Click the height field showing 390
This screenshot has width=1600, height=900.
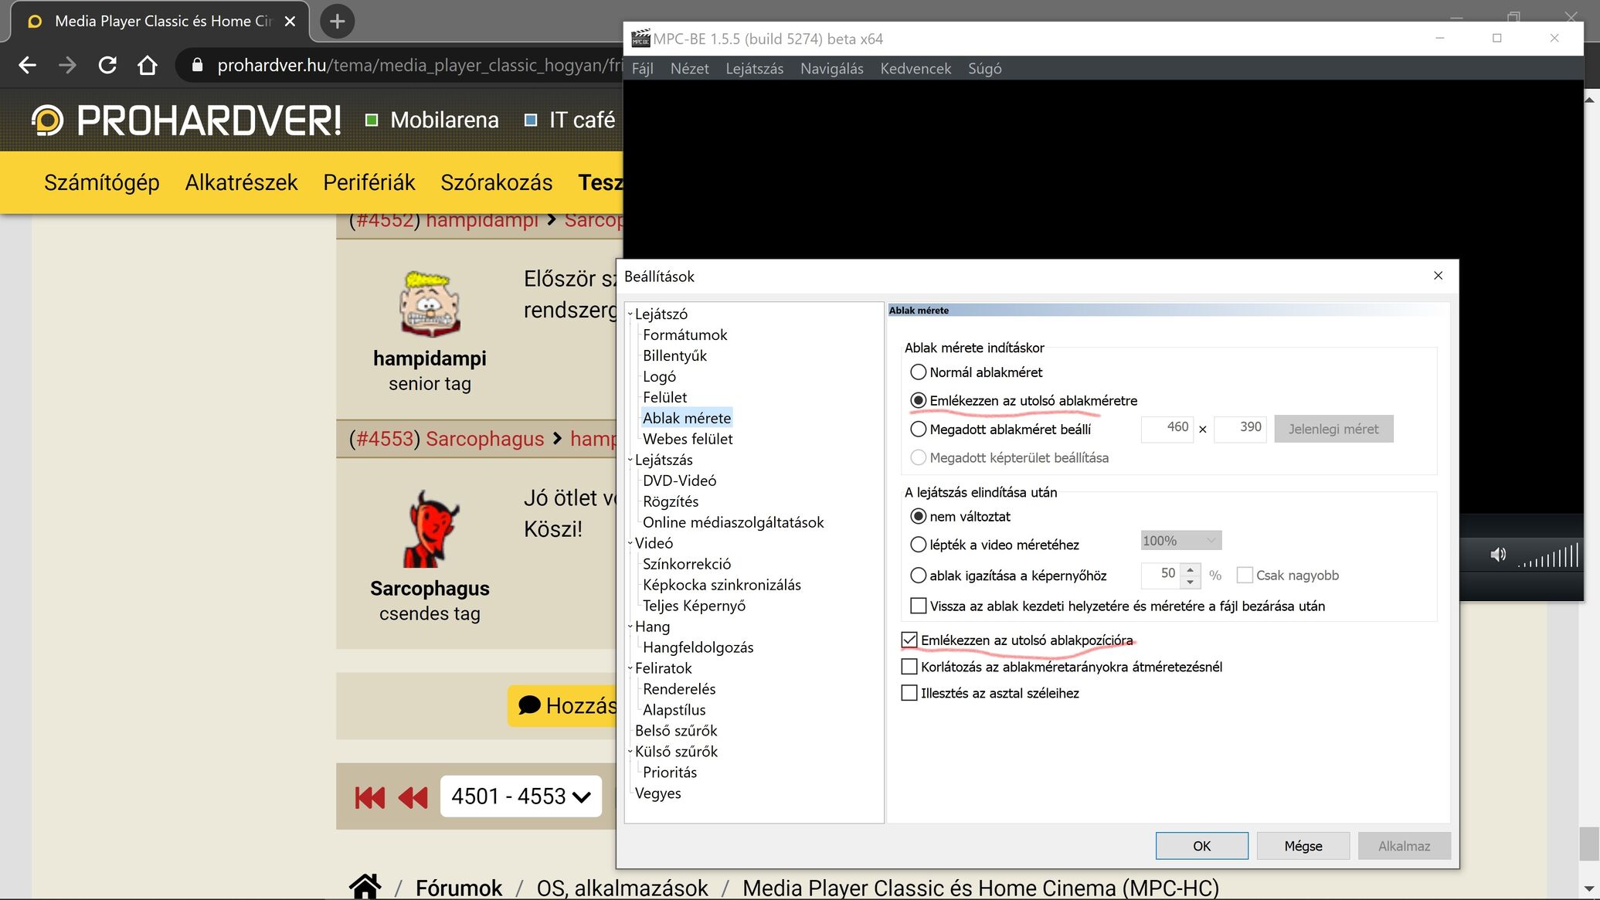(1240, 429)
